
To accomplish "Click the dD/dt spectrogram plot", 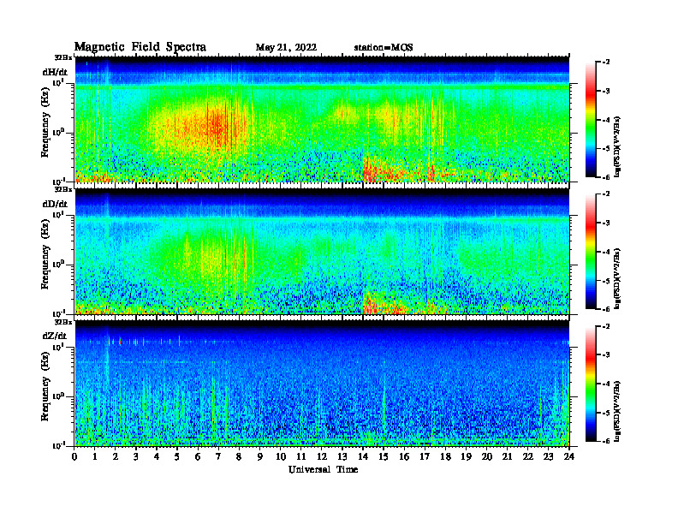I will click(322, 251).
